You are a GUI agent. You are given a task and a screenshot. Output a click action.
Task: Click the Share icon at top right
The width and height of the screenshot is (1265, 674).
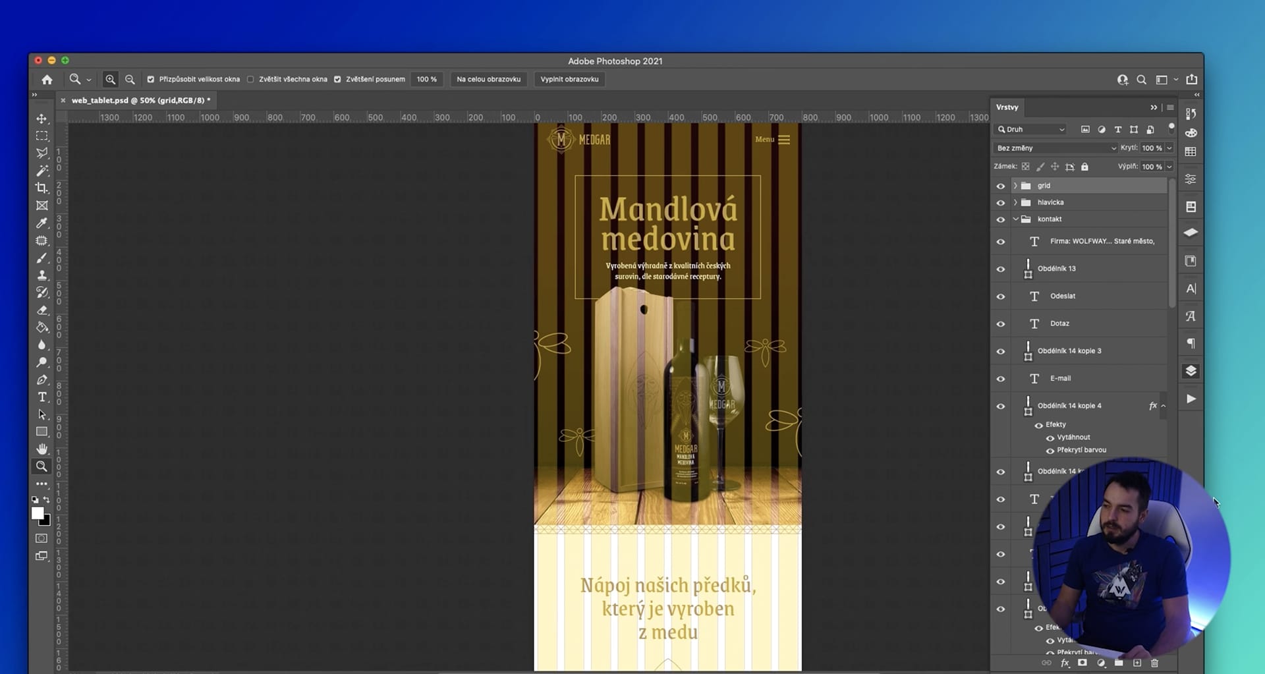point(1192,80)
